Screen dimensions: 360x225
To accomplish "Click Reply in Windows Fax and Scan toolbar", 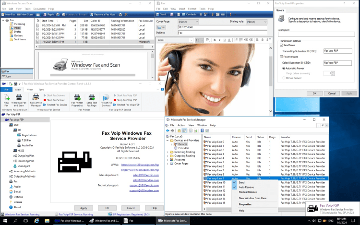I will (48, 14).
